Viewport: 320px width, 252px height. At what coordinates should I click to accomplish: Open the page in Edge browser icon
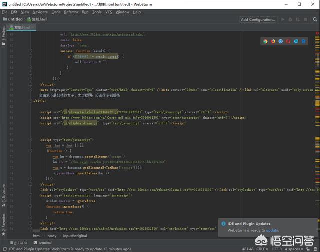[303, 41]
